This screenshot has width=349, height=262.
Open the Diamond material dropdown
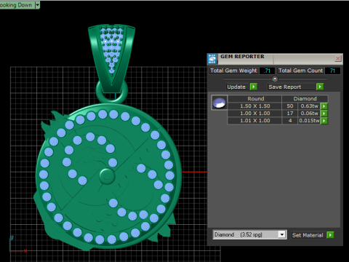click(x=281, y=234)
